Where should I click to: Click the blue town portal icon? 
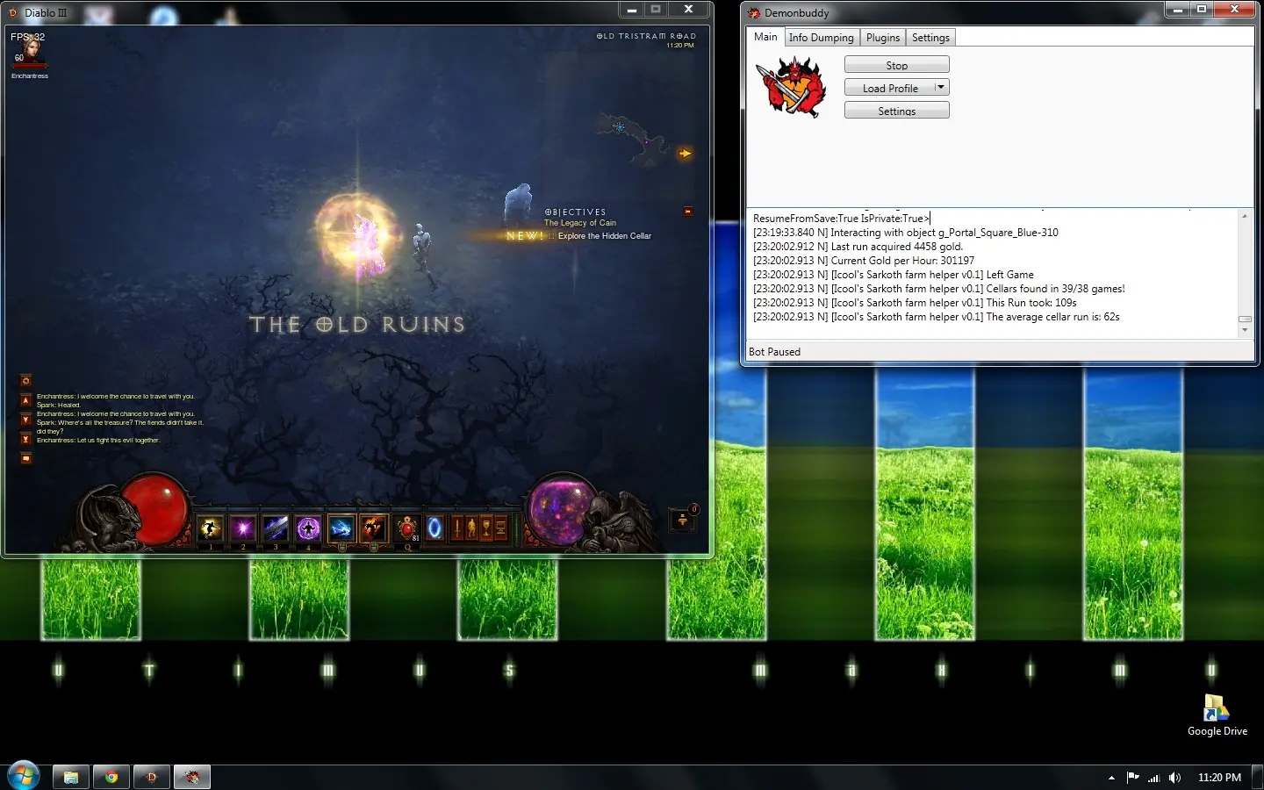point(434,528)
